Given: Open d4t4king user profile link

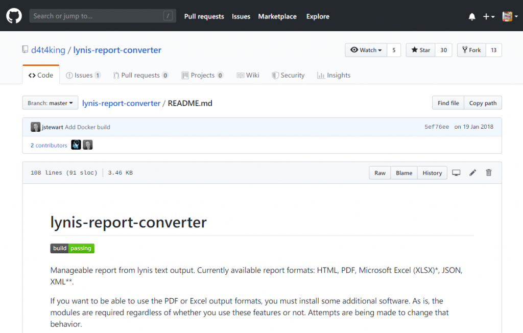Looking at the screenshot, I should coord(48,50).
